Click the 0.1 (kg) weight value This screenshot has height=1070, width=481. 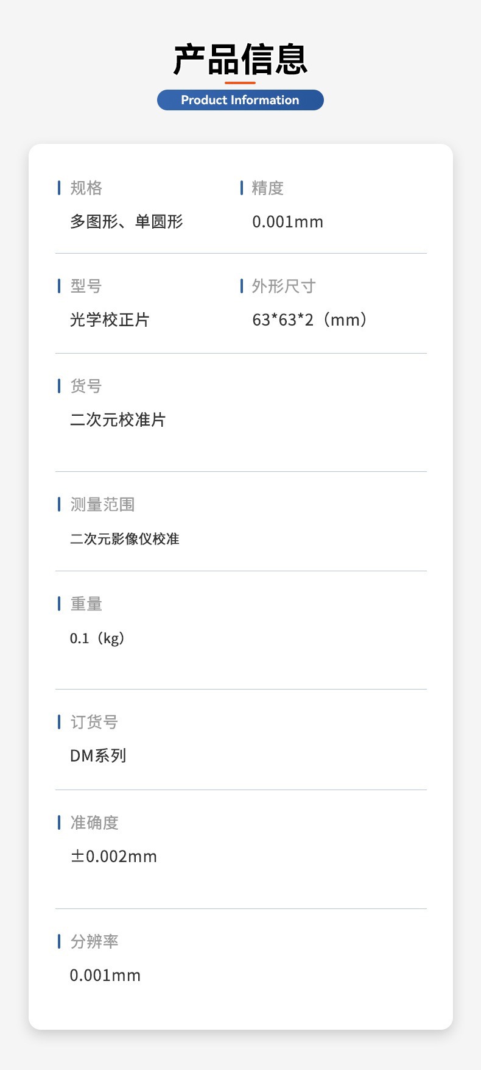pos(97,638)
